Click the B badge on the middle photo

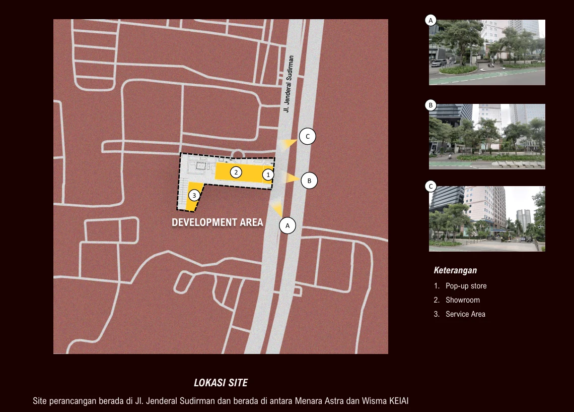(x=430, y=105)
